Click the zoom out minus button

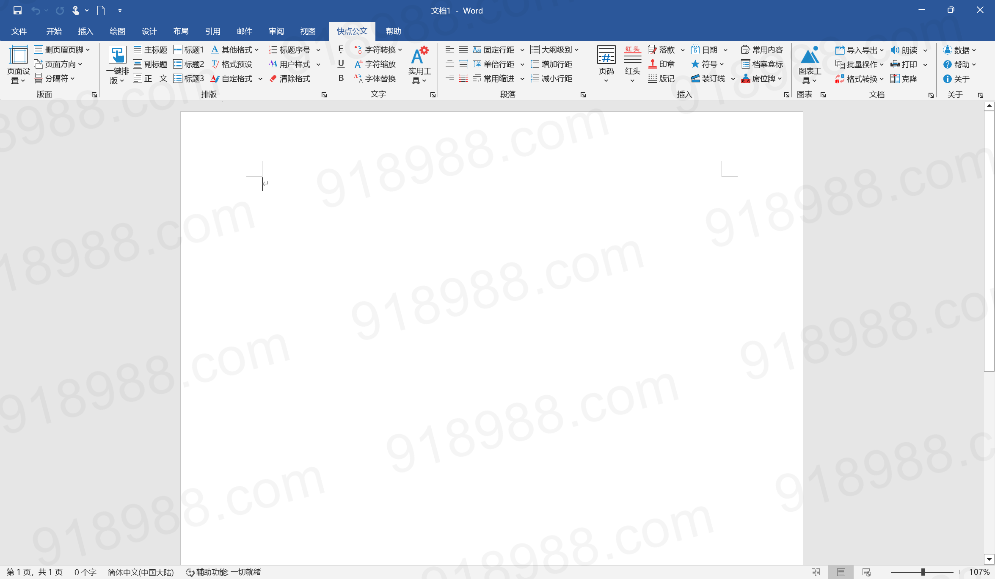pos(885,572)
